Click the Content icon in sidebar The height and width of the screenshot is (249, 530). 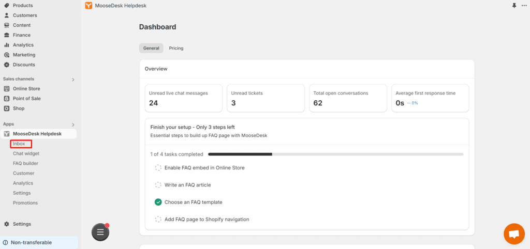tap(6, 25)
